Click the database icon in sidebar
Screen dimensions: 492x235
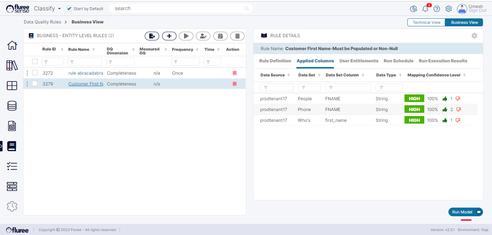click(x=12, y=106)
